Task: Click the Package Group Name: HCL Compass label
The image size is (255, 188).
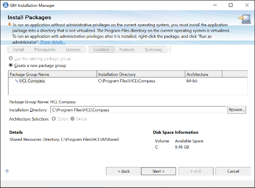Action: [42, 102]
